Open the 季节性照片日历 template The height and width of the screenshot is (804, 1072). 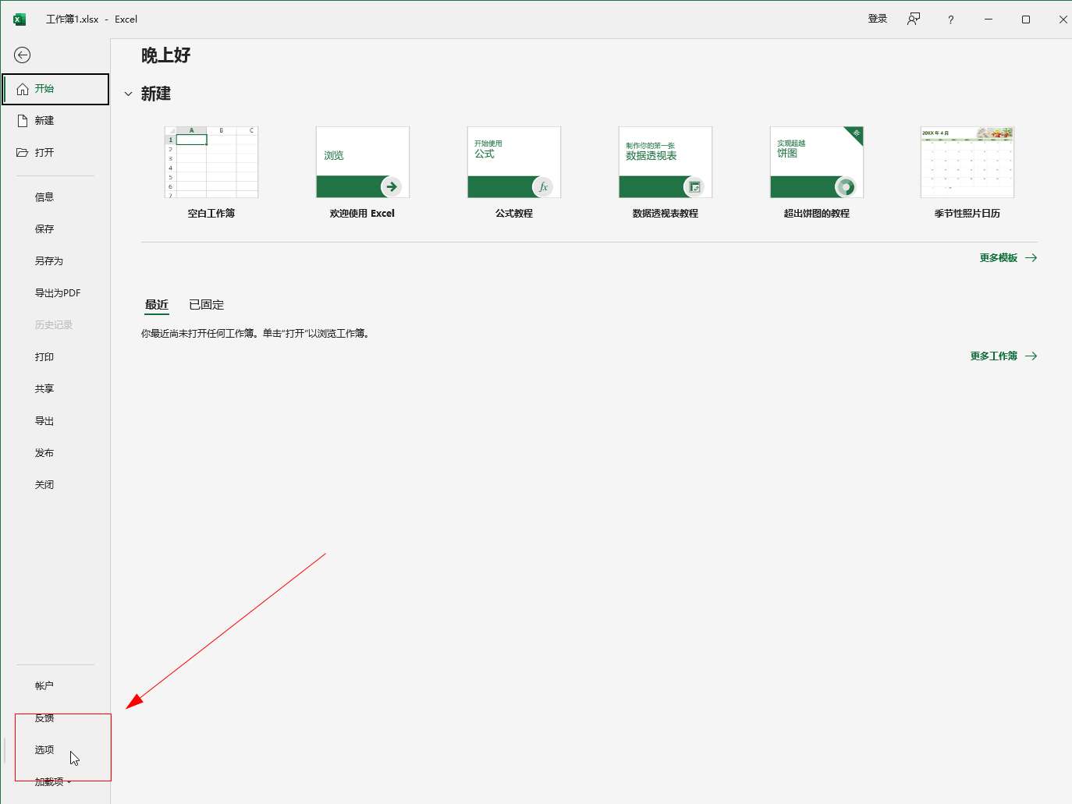click(967, 173)
